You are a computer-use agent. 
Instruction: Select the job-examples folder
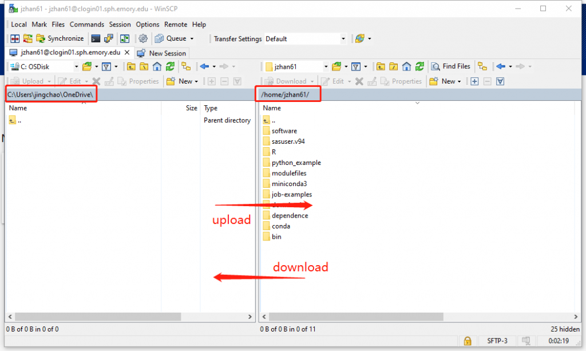(x=287, y=194)
